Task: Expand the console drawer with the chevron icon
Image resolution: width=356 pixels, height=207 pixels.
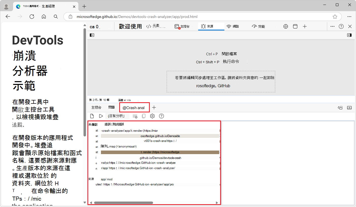Action: (349, 108)
